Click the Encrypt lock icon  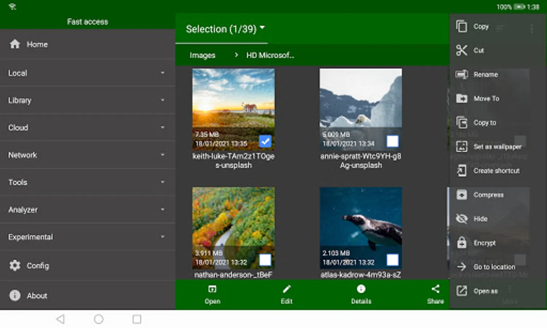(x=461, y=242)
